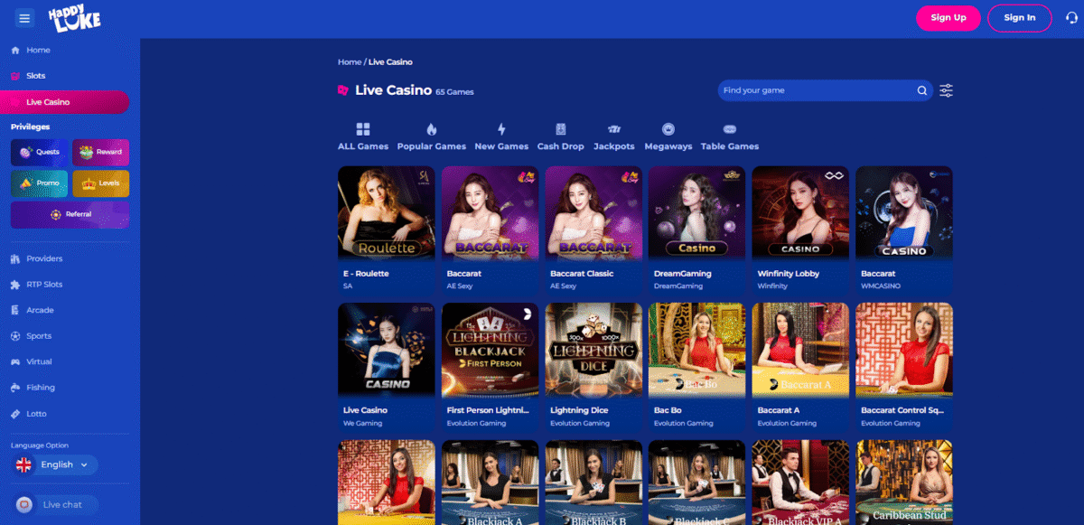Open the Baccarat Control Squeeze thumbnail
The height and width of the screenshot is (525, 1084).
coord(904,350)
